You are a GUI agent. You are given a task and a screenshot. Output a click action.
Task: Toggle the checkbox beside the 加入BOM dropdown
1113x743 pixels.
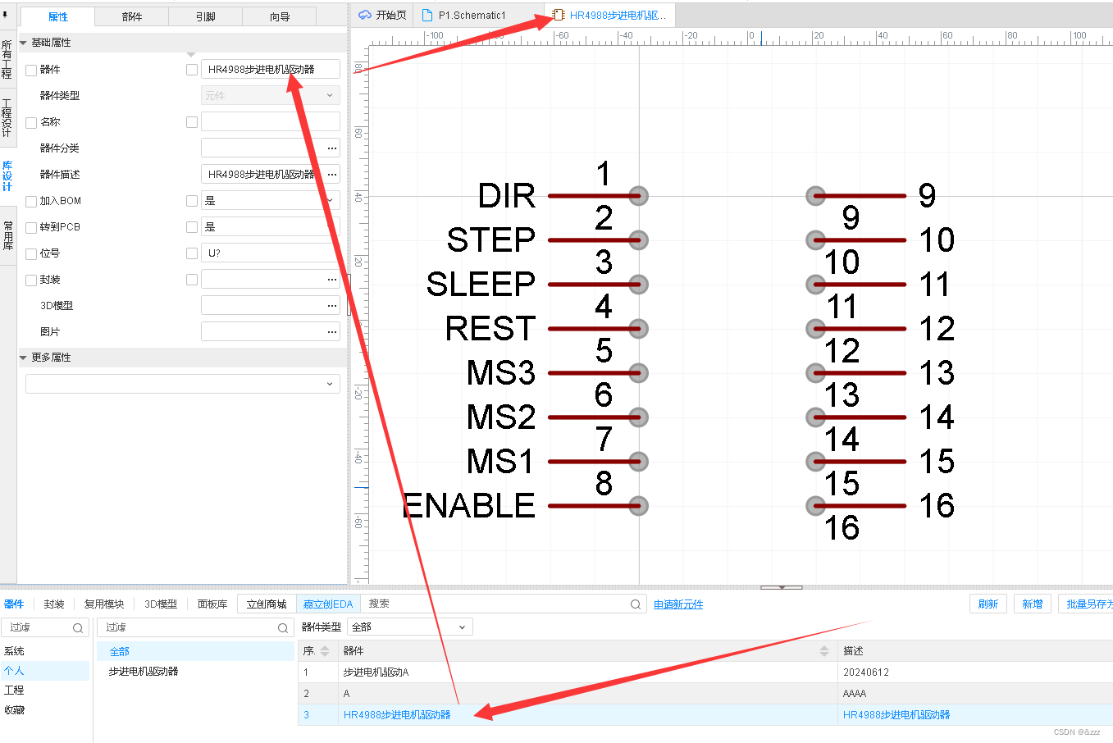pyautogui.click(x=192, y=201)
